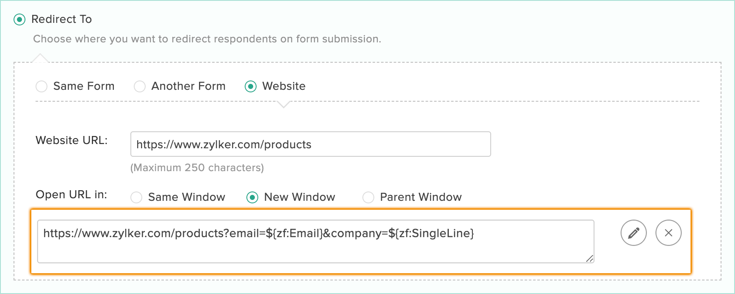The height and width of the screenshot is (294, 735).
Task: Click the 'Website URL:' field label
Action: click(x=72, y=140)
